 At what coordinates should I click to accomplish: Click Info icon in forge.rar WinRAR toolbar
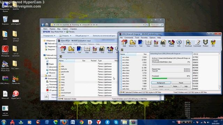pos(179,43)
